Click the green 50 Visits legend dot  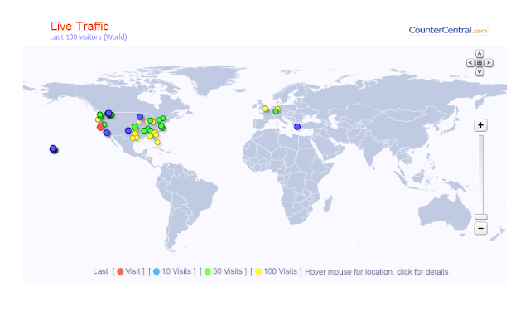point(208,271)
